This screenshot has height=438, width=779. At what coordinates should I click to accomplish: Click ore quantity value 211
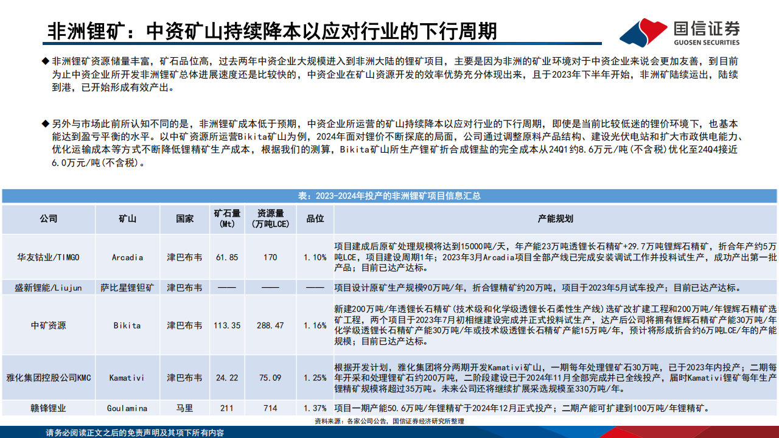[x=227, y=408]
